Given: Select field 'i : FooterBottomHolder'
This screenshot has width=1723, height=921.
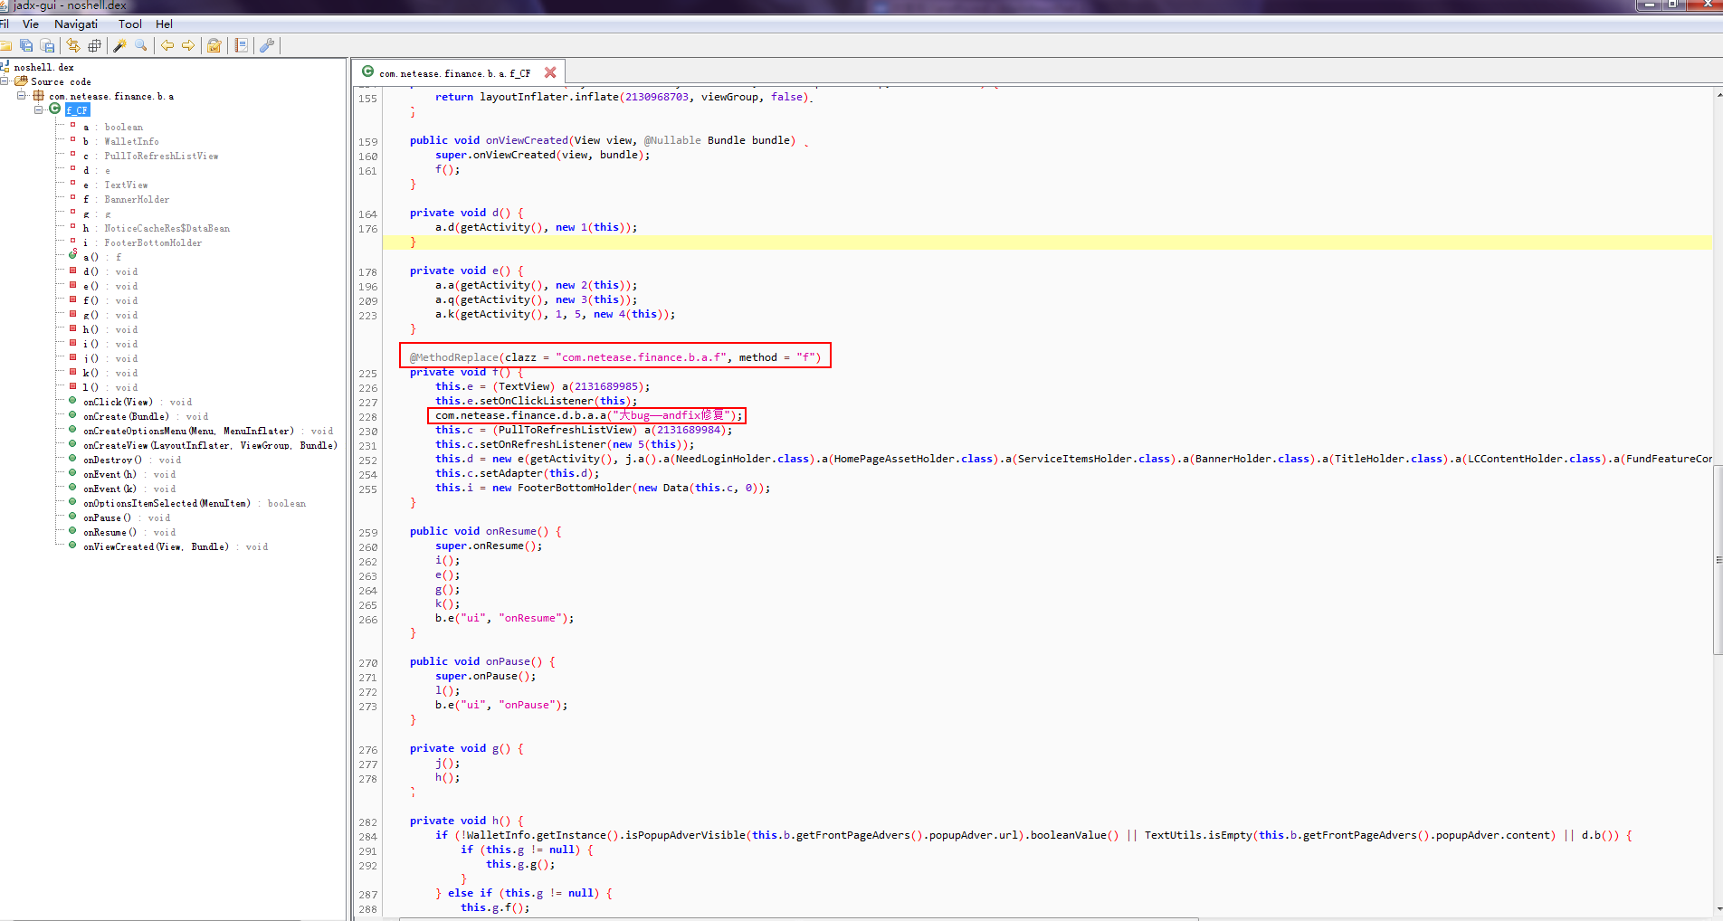Looking at the screenshot, I should 142,242.
